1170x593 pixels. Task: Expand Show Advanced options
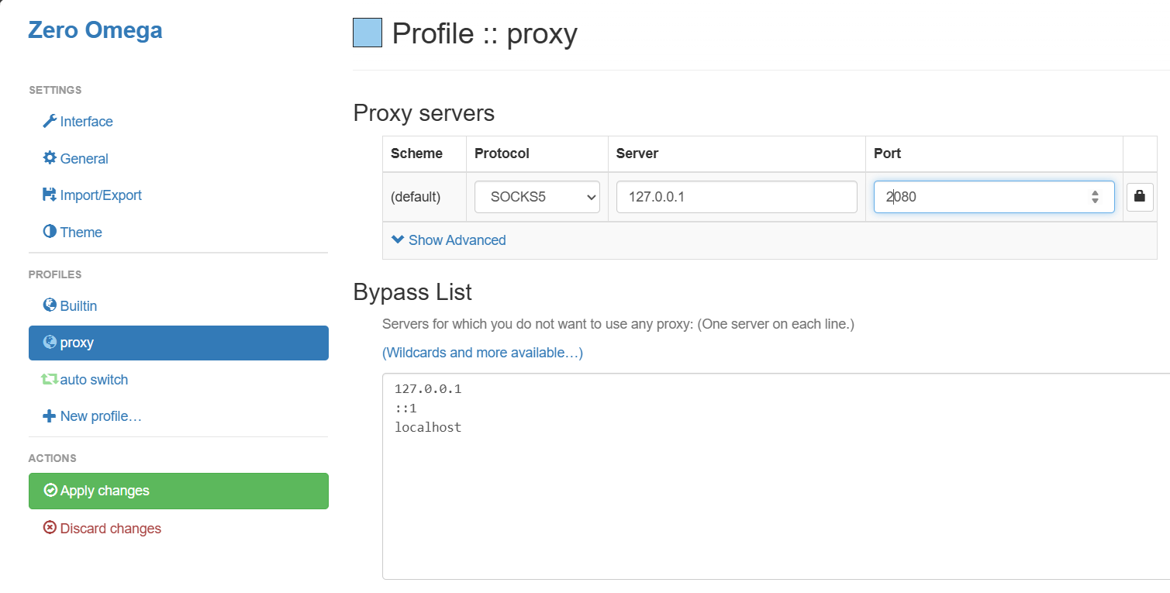point(457,240)
